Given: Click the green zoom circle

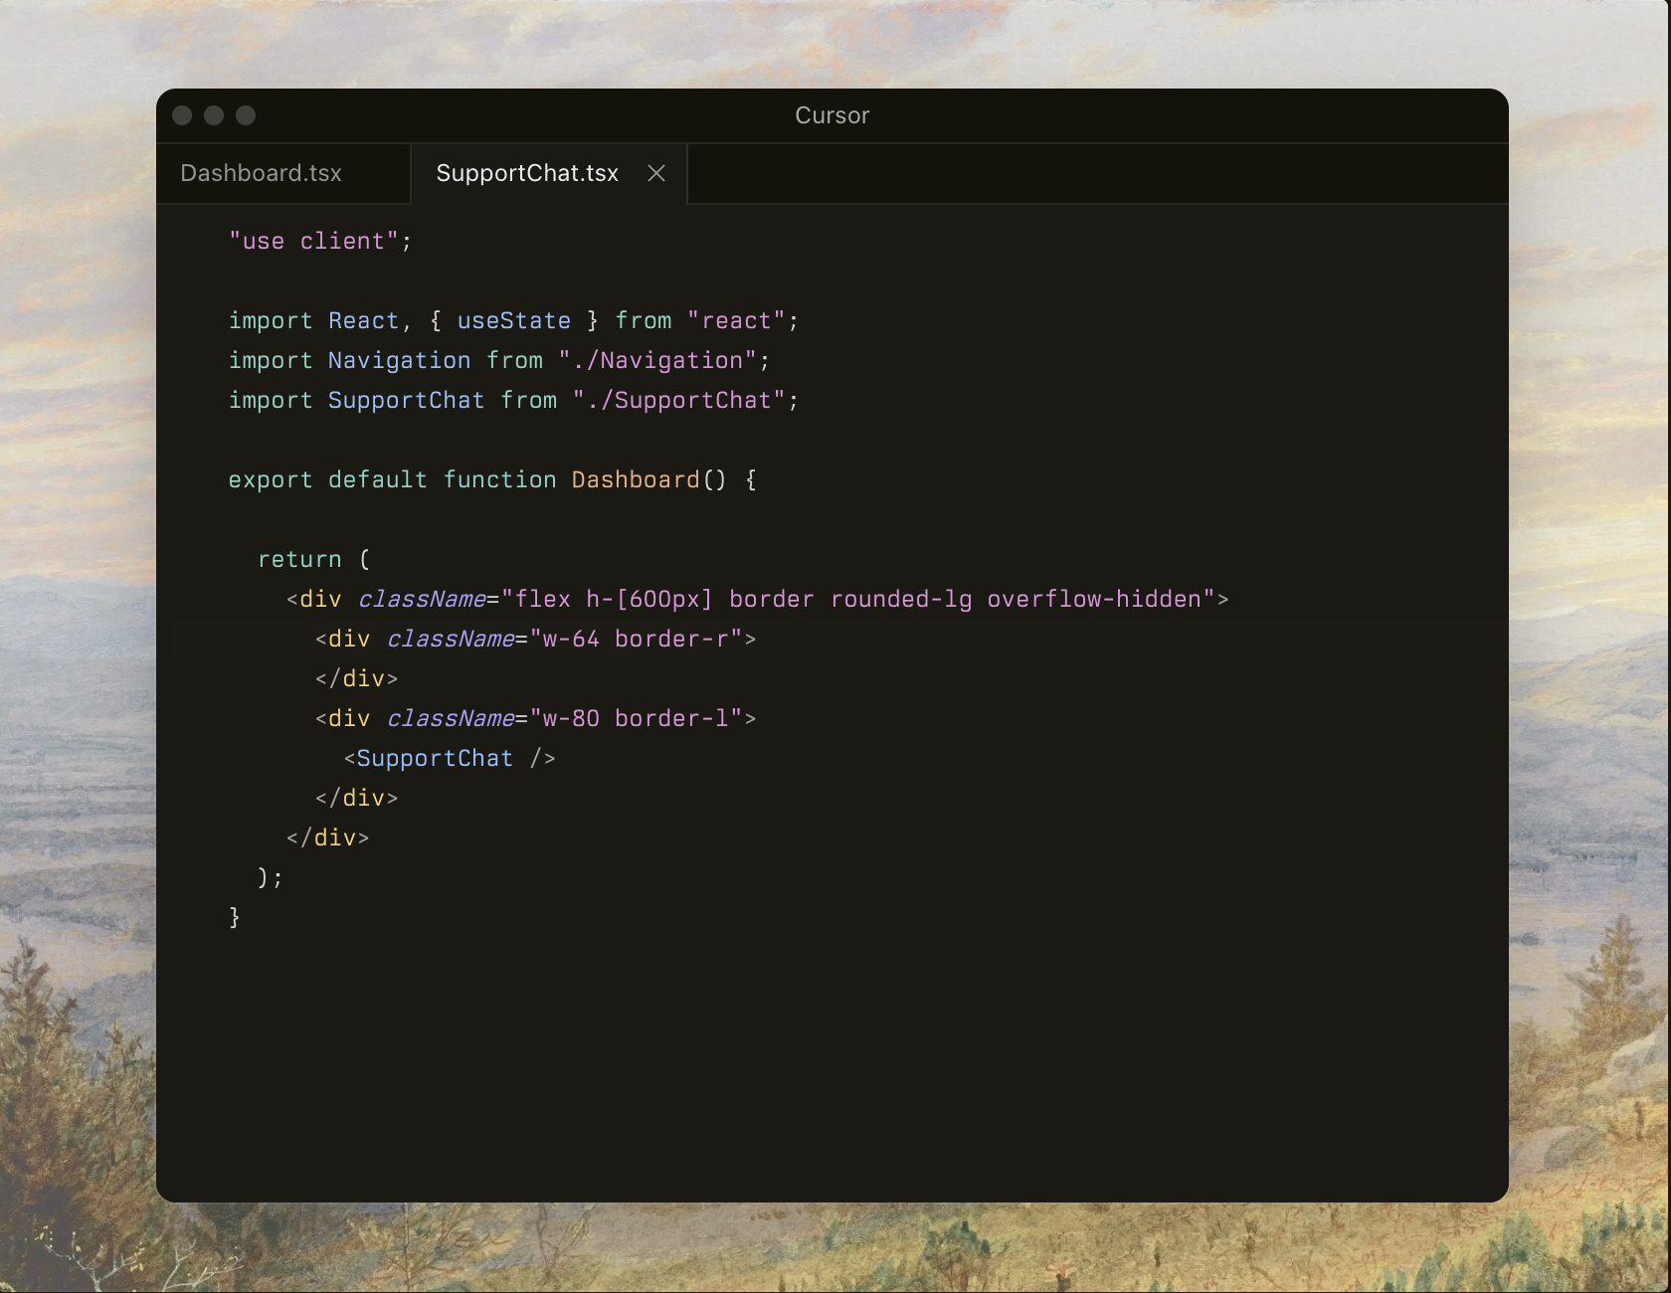Looking at the screenshot, I should click(x=245, y=115).
